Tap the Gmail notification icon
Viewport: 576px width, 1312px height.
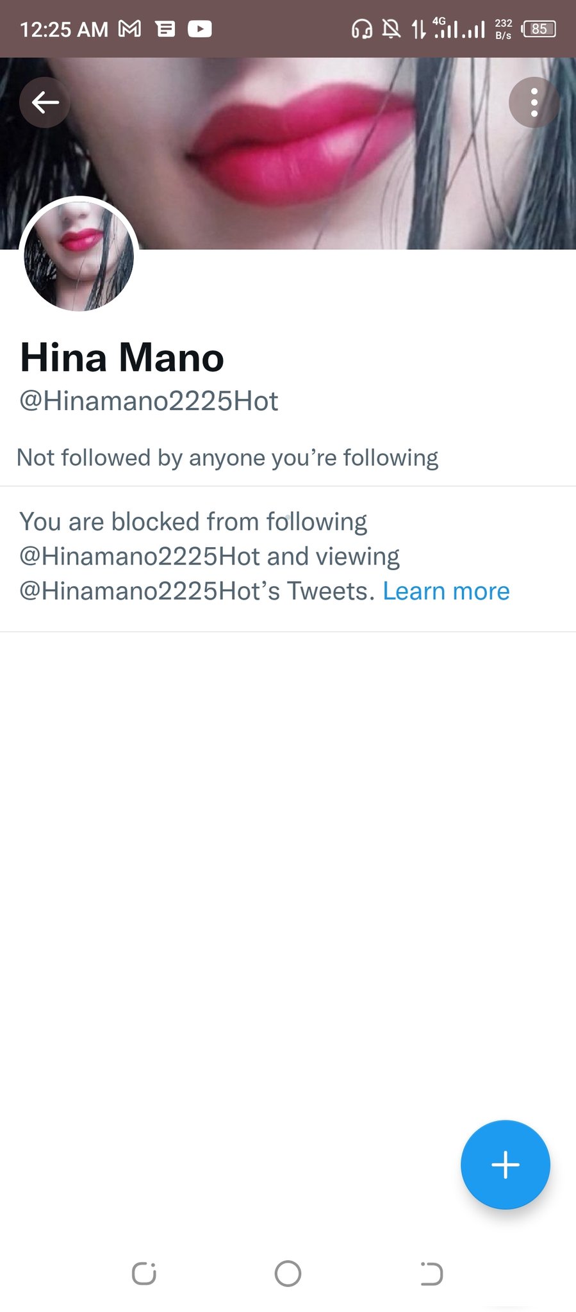pyautogui.click(x=130, y=29)
